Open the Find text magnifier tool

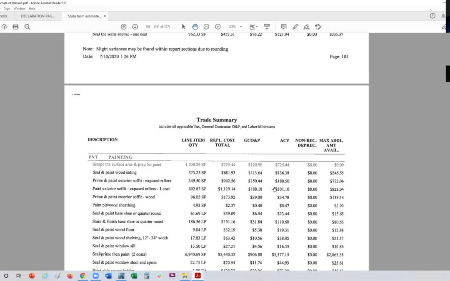(x=27, y=27)
